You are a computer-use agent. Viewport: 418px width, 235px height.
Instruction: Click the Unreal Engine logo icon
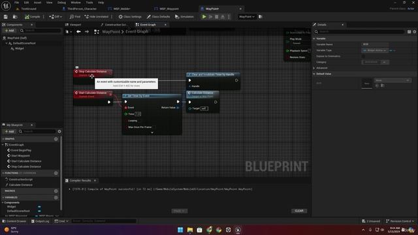pos(6,5)
